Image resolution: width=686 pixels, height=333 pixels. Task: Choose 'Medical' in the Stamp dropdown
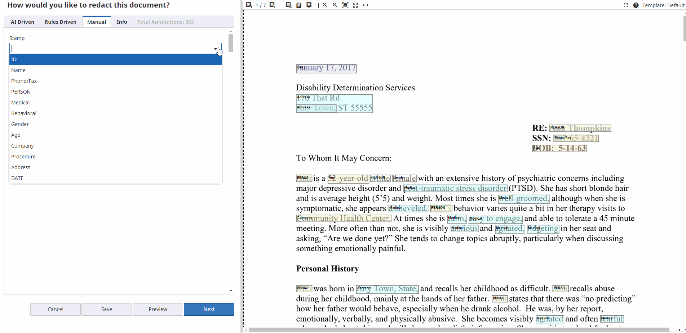pos(20,103)
